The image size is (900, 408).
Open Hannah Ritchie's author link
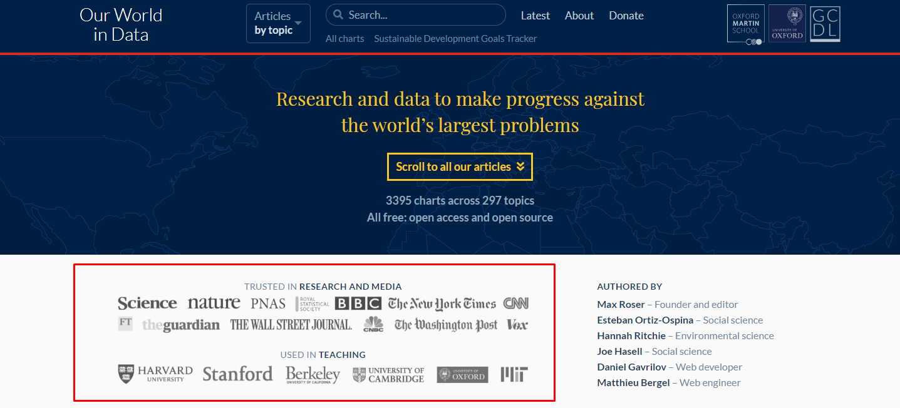pyautogui.click(x=631, y=336)
